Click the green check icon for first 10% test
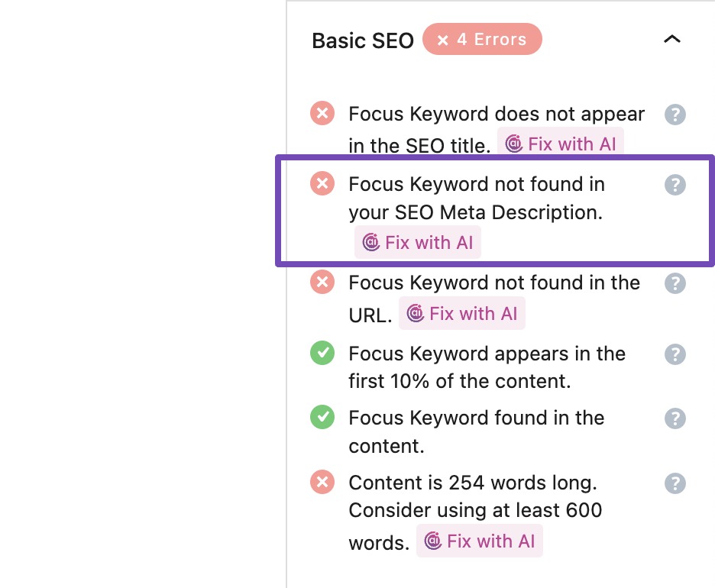This screenshot has width=715, height=588. [x=322, y=354]
